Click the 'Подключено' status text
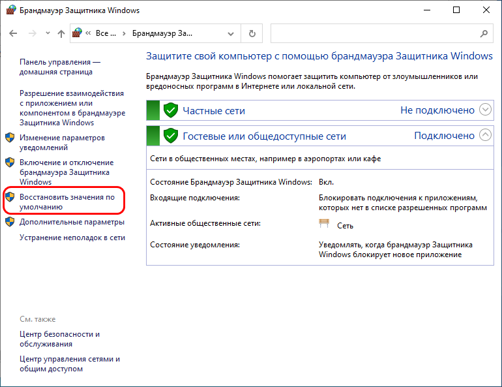This screenshot has height=387, width=502. coord(445,136)
